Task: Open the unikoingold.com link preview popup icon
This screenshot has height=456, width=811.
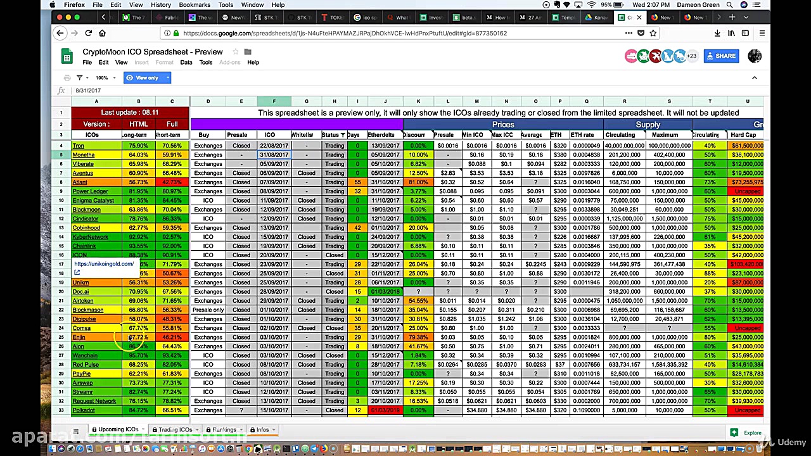Action: coord(77,272)
